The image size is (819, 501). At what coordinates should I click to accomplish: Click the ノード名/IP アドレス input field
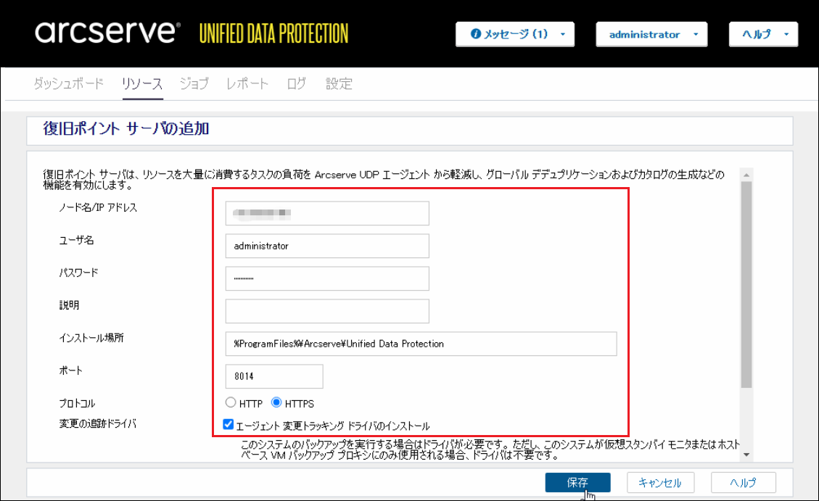point(327,213)
